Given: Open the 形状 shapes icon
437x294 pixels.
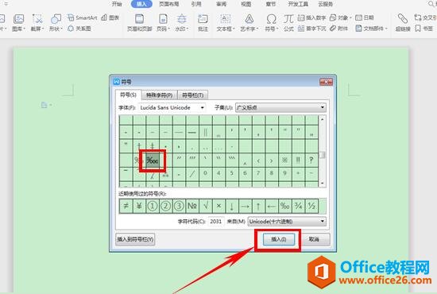Looking at the screenshot, I should 56,19.
